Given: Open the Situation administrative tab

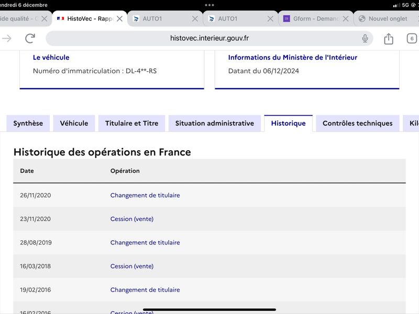Looking at the screenshot, I should (x=215, y=124).
